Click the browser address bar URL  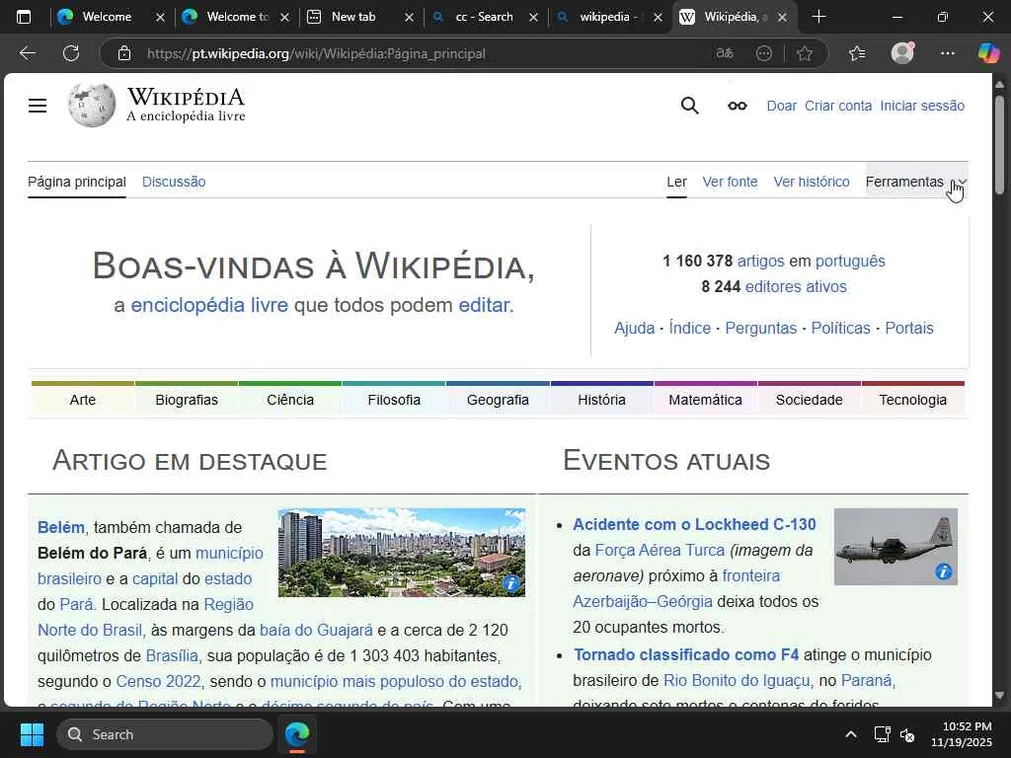(x=316, y=53)
